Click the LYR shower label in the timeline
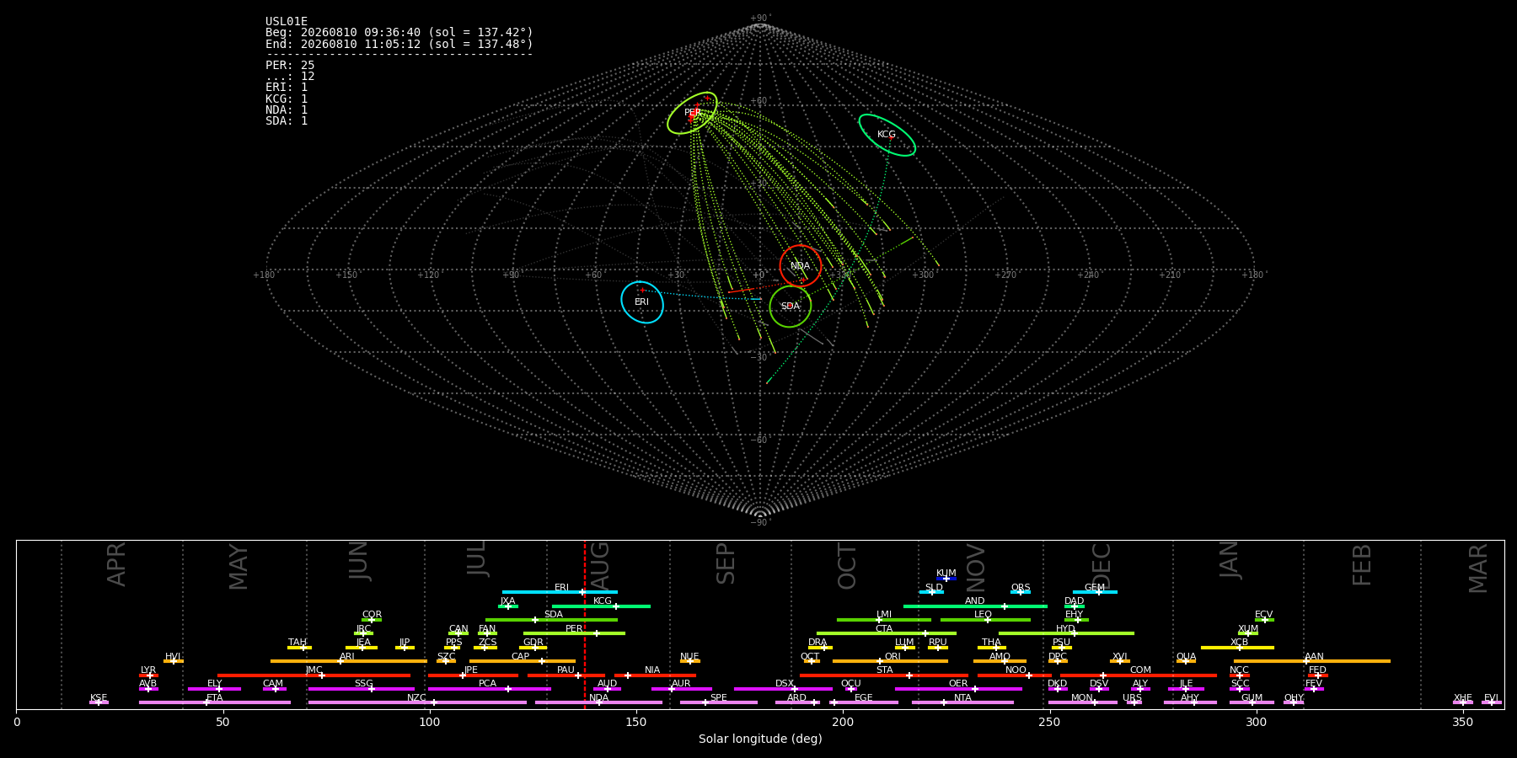Image resolution: width=1517 pixels, height=758 pixels. (148, 670)
